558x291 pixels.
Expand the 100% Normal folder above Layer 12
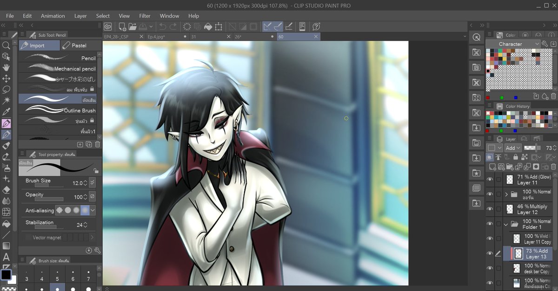coord(506,194)
